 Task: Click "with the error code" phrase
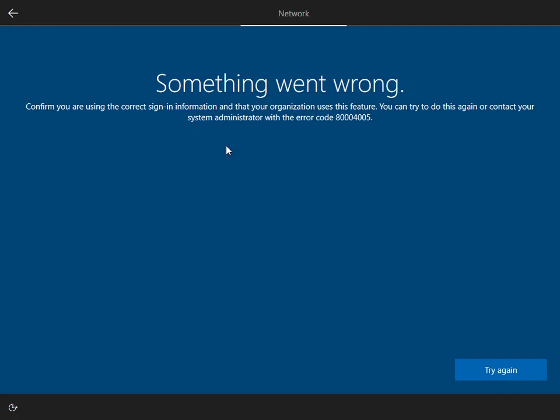click(299, 117)
